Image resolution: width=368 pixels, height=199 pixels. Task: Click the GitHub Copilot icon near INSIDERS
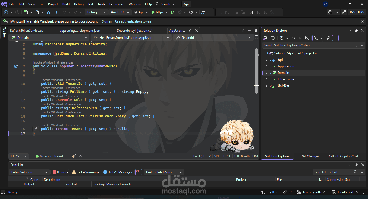(330, 12)
